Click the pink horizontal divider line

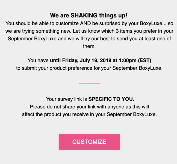pyautogui.click(x=90, y=84)
